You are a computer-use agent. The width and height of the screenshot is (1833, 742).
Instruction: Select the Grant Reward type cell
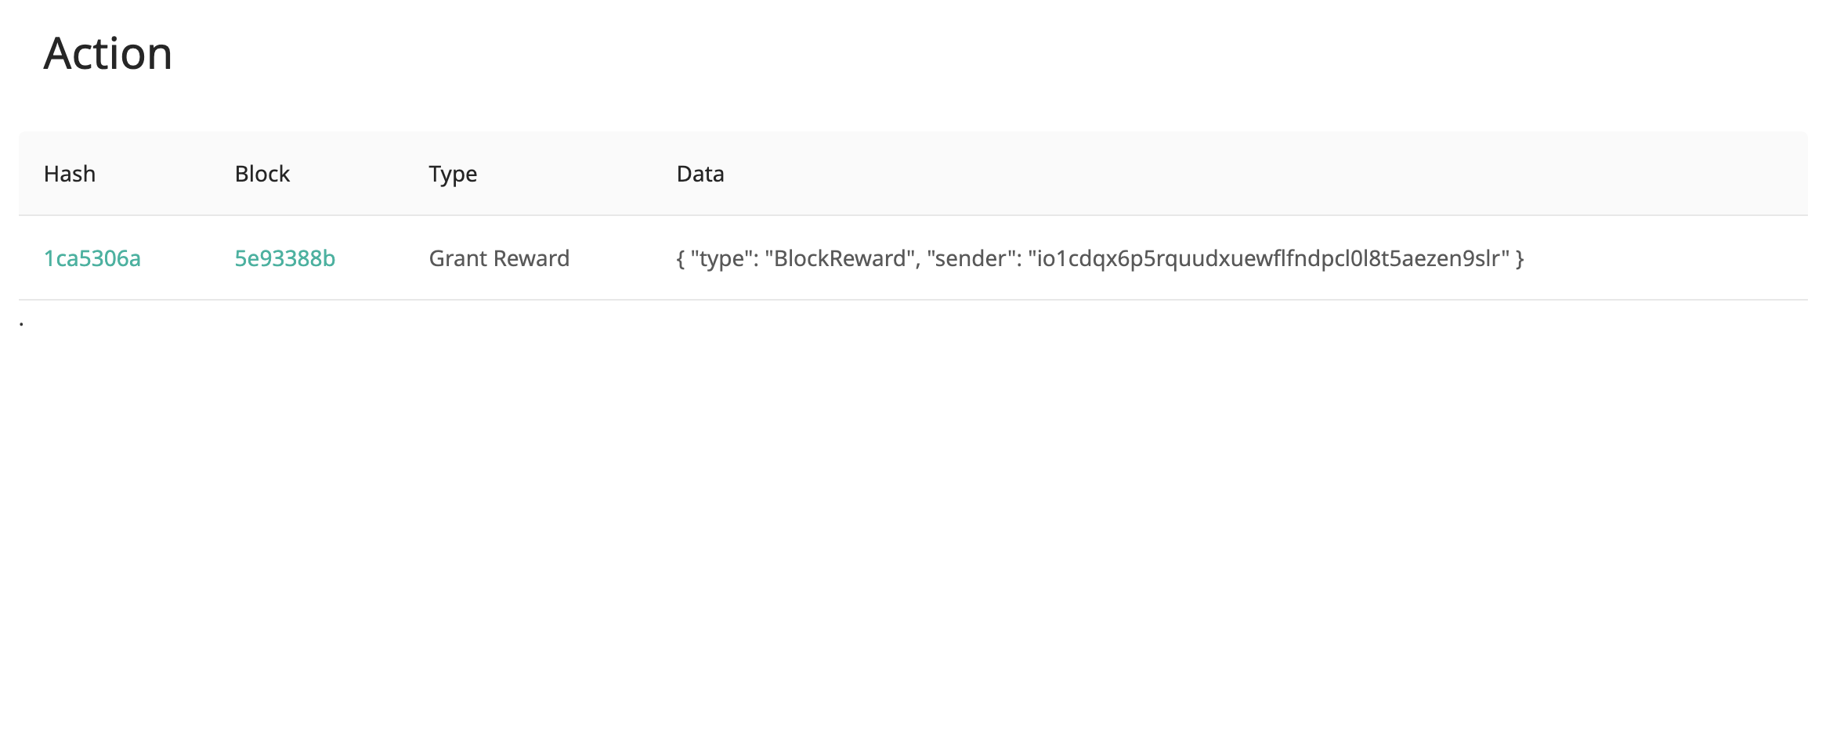tap(499, 258)
